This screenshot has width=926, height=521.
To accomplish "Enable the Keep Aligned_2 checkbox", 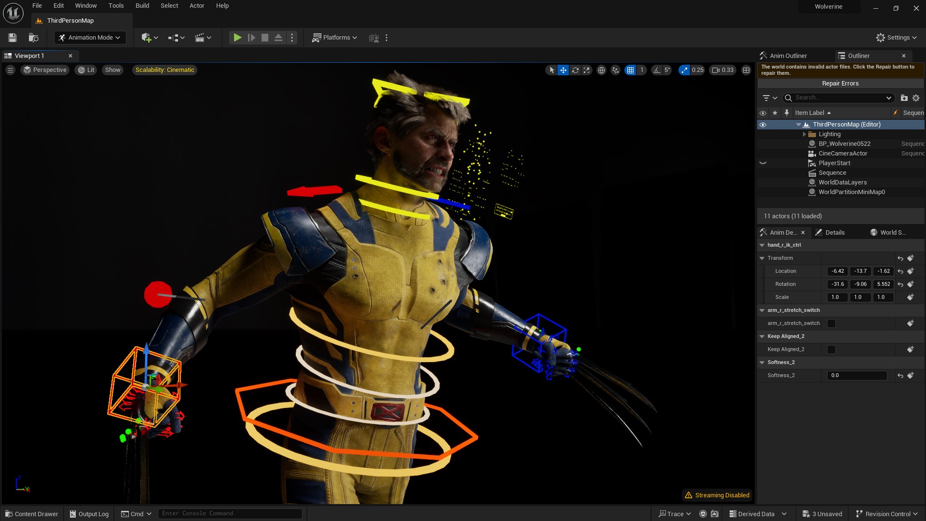I will pyautogui.click(x=830, y=349).
